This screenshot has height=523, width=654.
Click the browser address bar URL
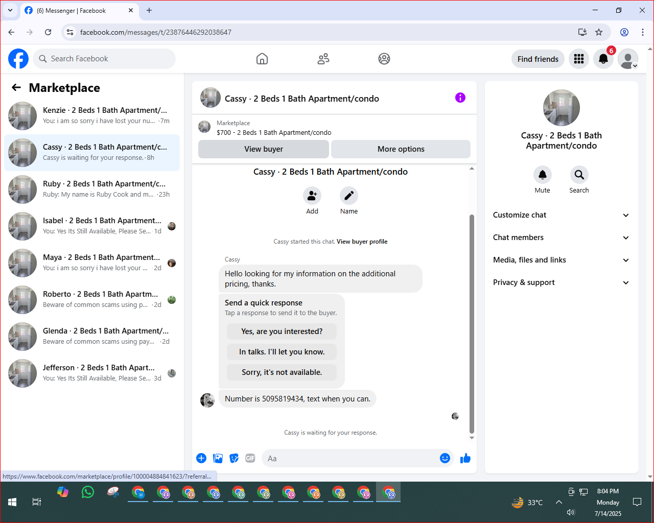[x=156, y=32]
